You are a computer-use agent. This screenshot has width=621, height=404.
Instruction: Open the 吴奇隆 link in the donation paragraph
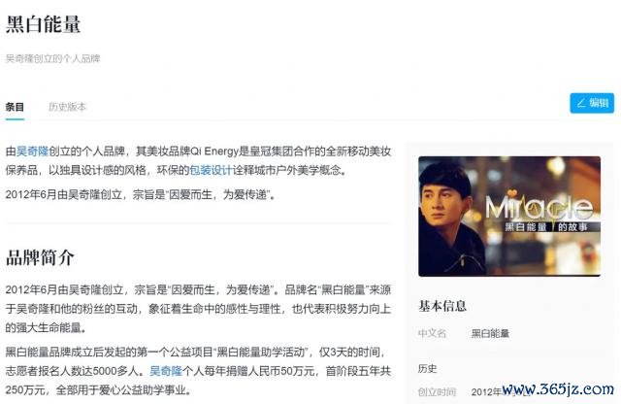(166, 371)
